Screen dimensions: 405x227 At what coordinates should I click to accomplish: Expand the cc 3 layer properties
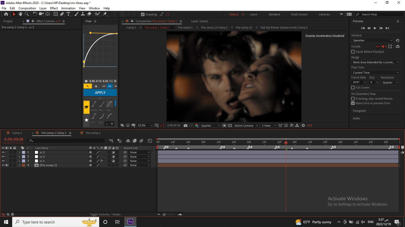pos(19,152)
